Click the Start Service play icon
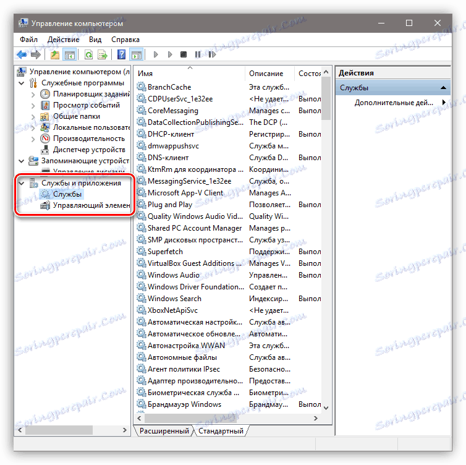This screenshot has width=466, height=465. pos(155,54)
